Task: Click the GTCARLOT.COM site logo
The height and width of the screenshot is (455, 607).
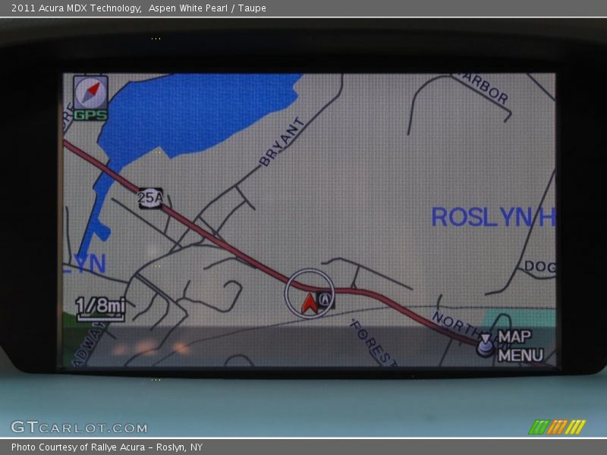Action: point(79,427)
